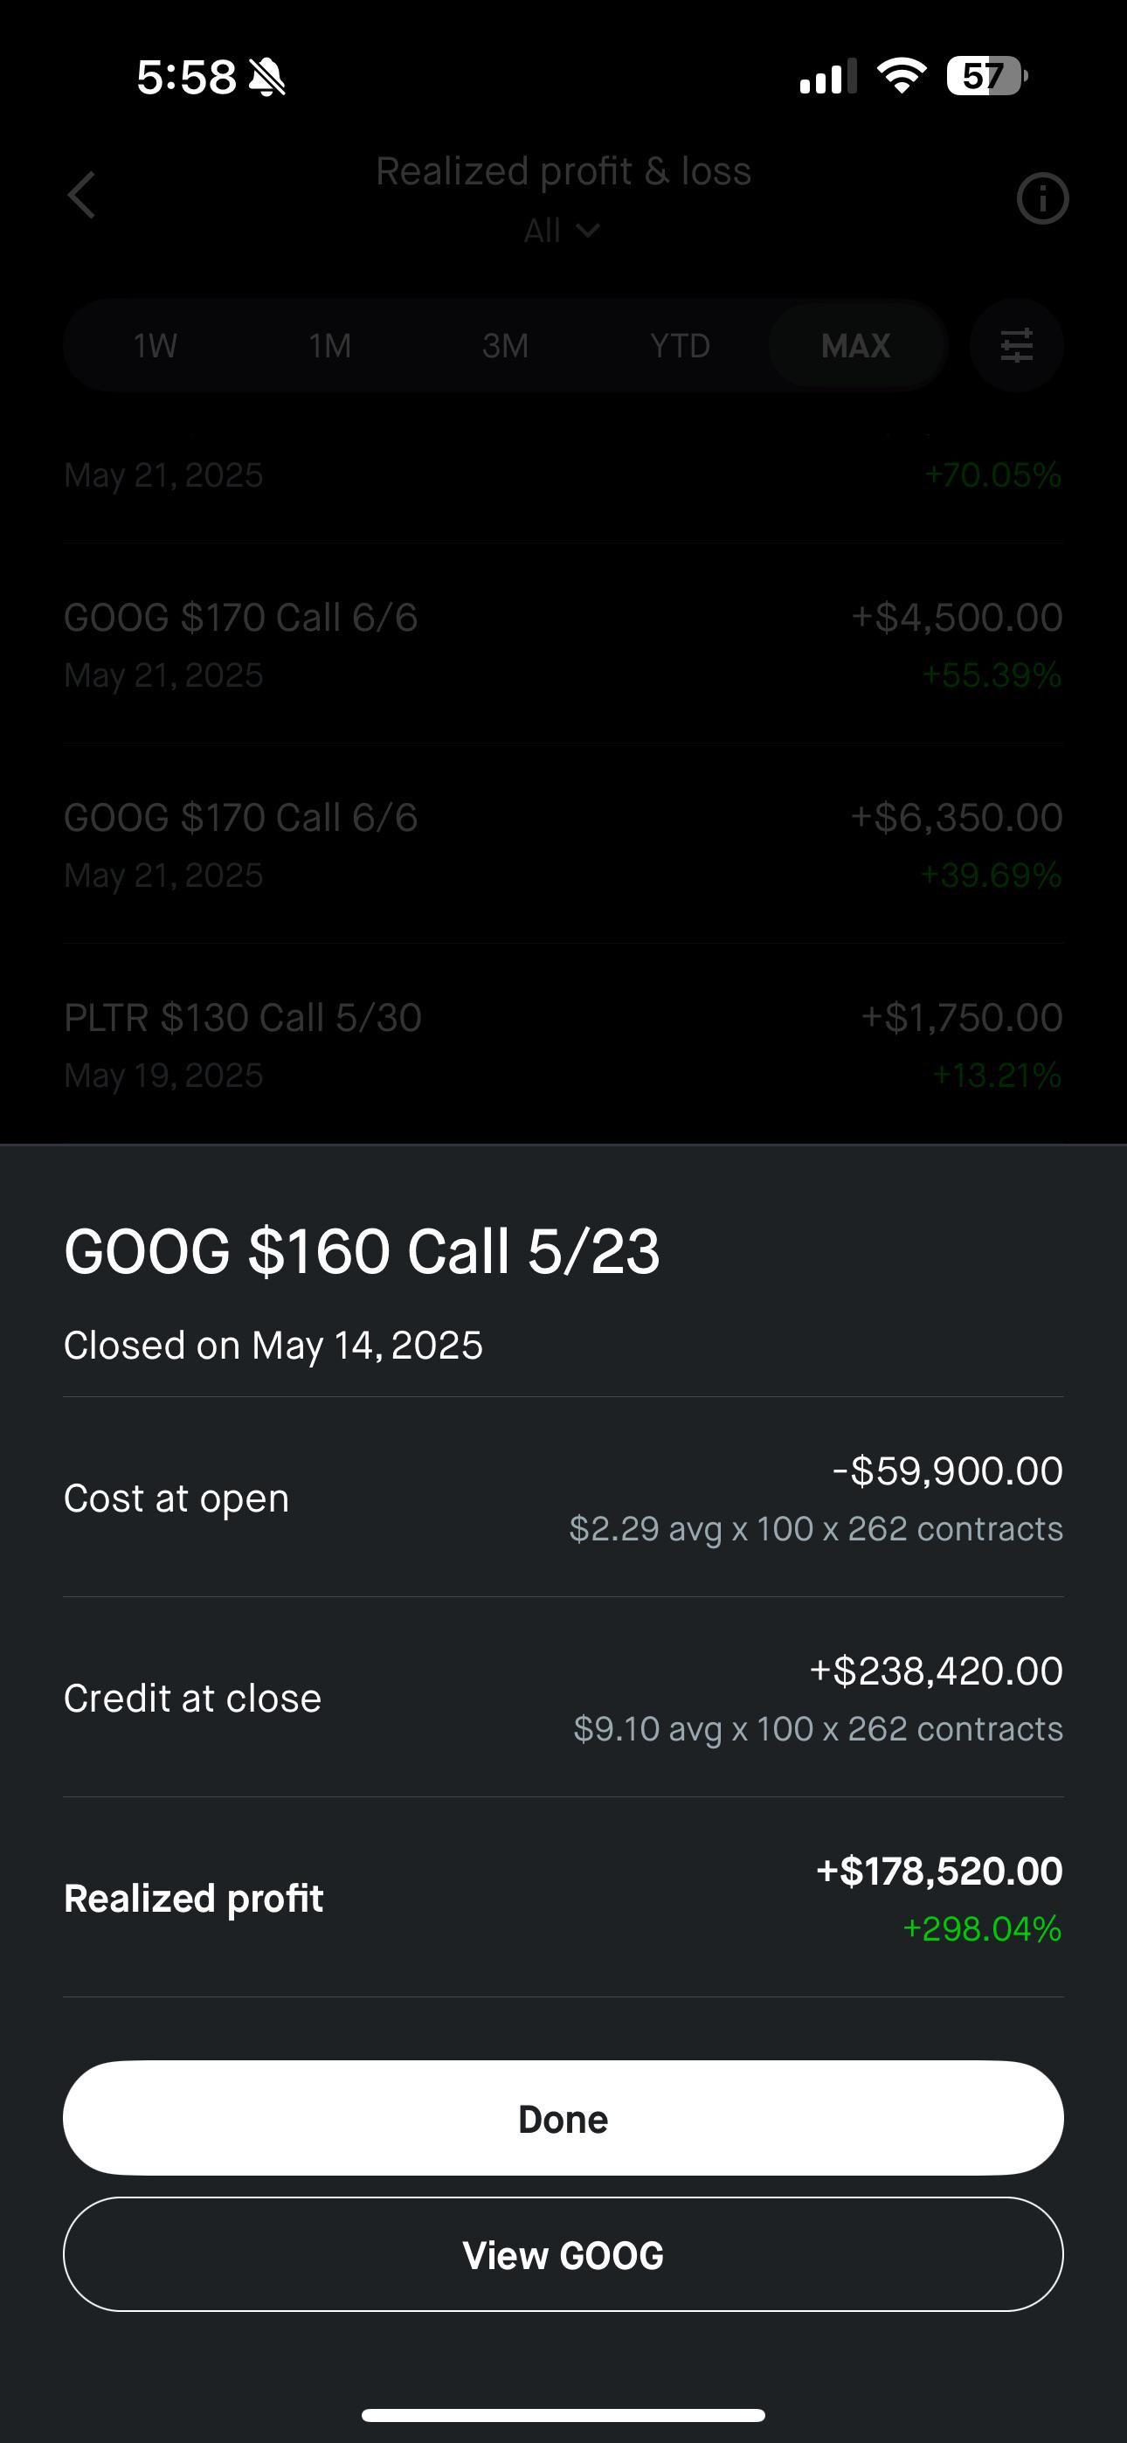
Task: Tap the Done button
Action: pyautogui.click(x=563, y=2118)
